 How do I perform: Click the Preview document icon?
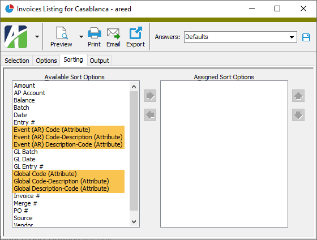62,33
